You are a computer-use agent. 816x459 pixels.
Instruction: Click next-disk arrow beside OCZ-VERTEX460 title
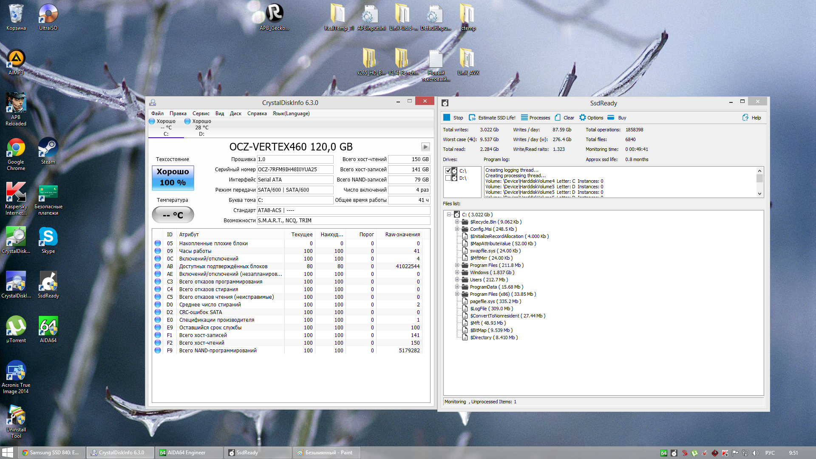tap(425, 147)
